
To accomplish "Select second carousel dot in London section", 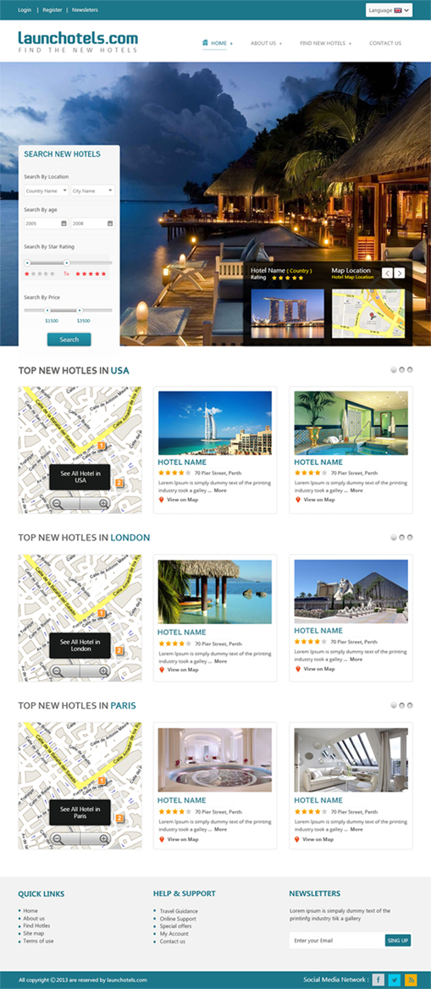I will [x=402, y=538].
